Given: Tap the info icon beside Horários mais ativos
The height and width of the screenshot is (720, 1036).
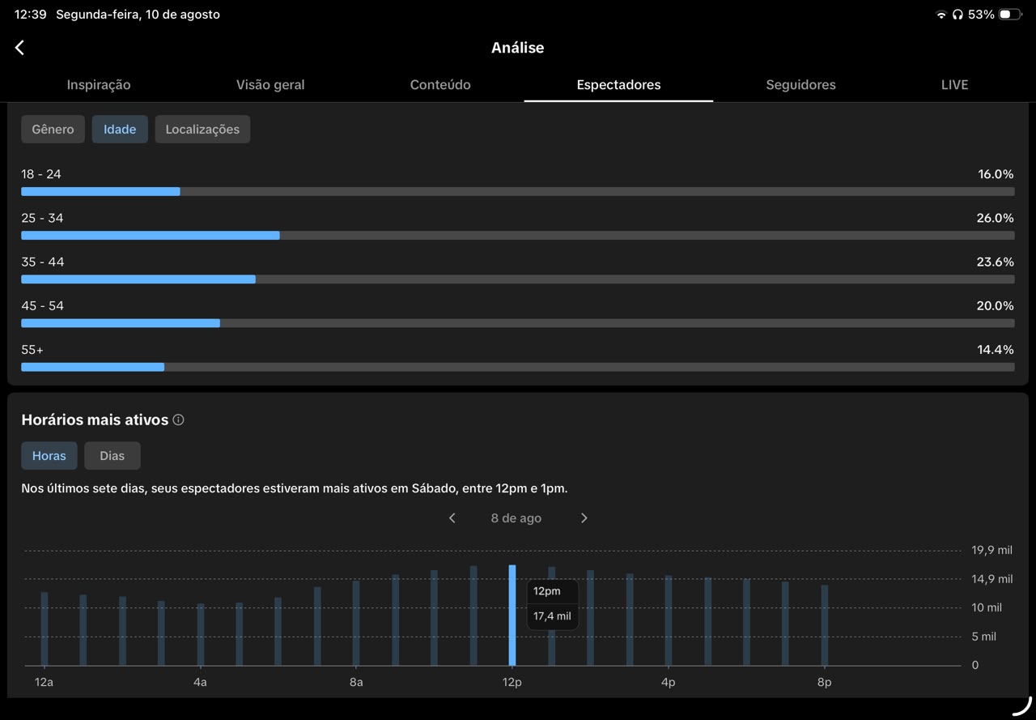Looking at the screenshot, I should coord(179,420).
